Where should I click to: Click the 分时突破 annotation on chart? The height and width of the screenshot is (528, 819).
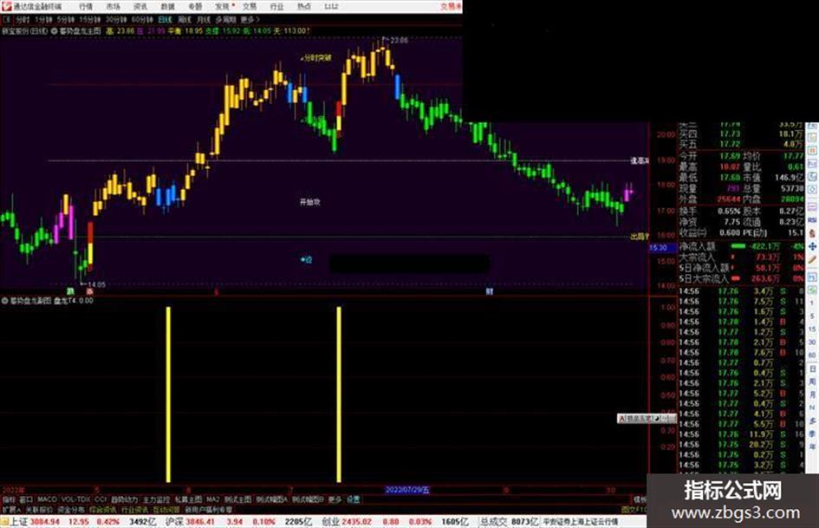(x=316, y=58)
